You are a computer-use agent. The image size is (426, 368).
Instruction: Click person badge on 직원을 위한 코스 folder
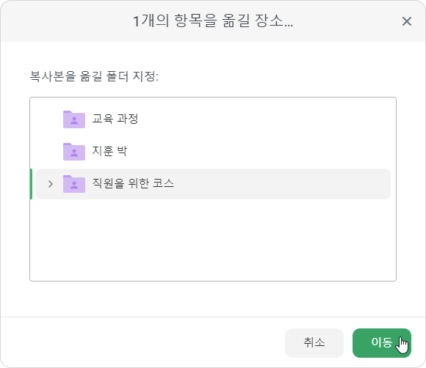[74, 185]
